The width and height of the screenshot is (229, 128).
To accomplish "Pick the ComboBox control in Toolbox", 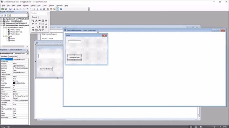I will 43,21.
